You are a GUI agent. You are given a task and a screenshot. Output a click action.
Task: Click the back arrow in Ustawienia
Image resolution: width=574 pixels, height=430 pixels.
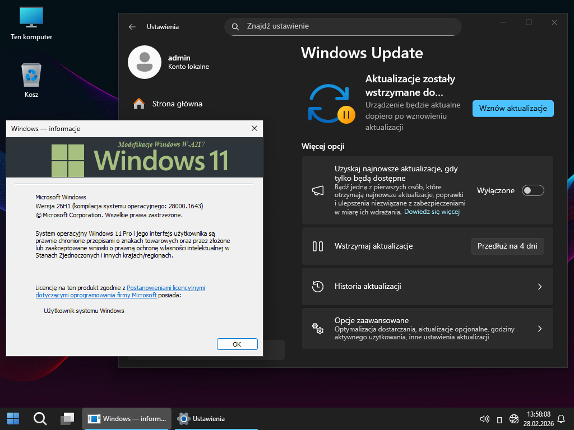point(132,26)
